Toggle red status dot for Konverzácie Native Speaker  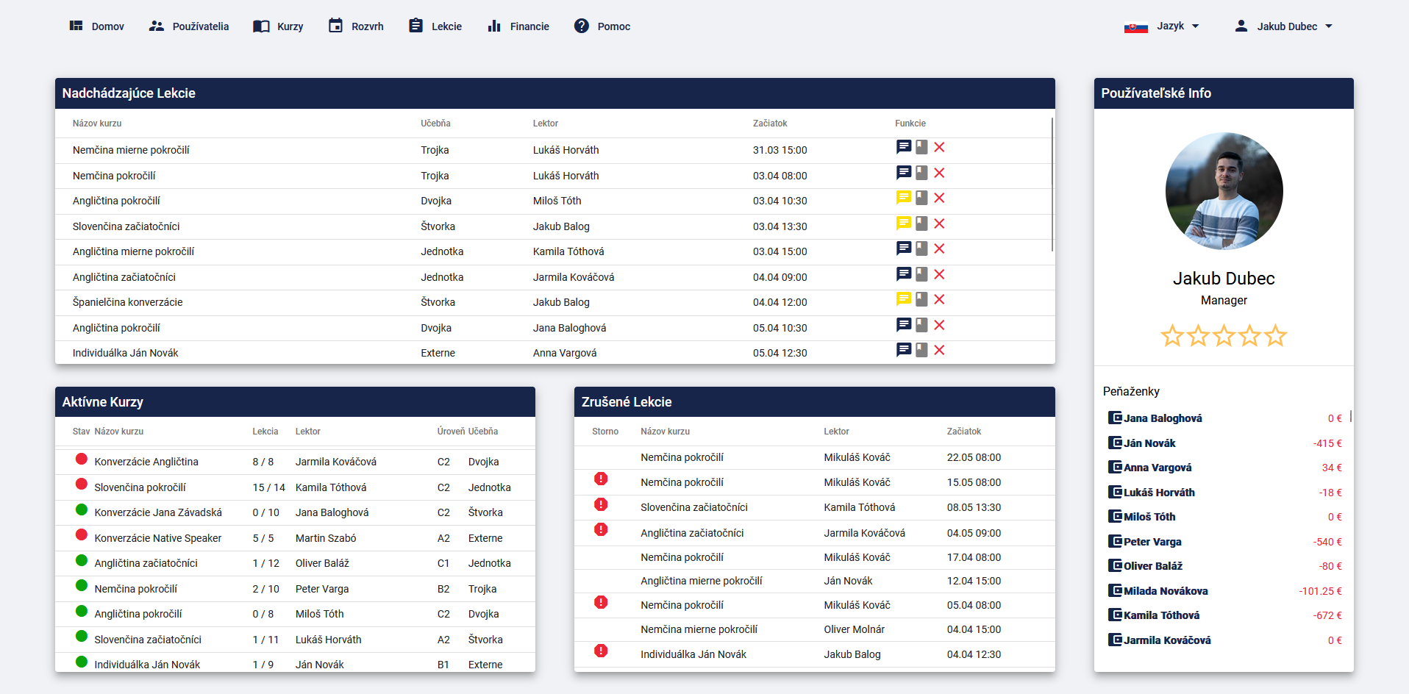82,535
